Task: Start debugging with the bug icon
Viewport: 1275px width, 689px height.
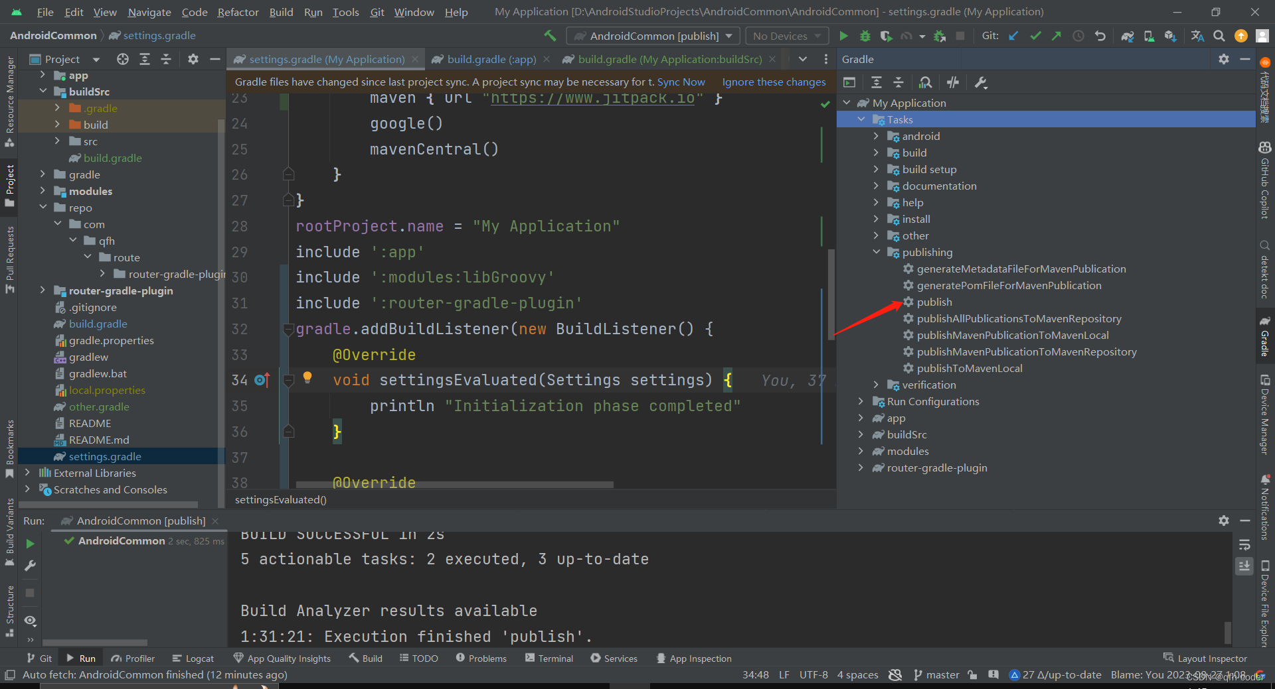Action: [x=865, y=36]
